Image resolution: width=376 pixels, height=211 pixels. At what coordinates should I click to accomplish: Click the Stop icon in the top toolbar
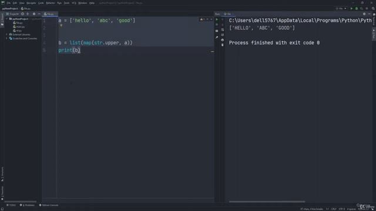(x=367, y=9)
